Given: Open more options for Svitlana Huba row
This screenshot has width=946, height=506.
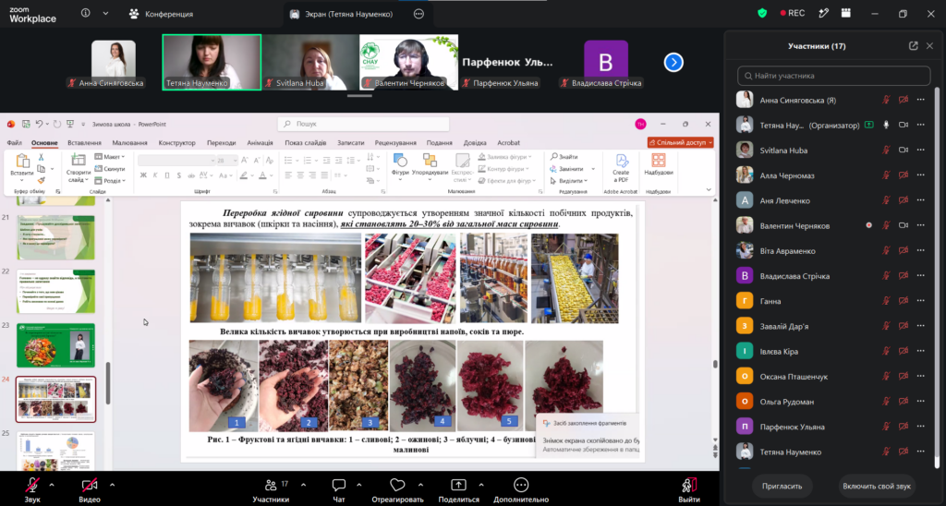Looking at the screenshot, I should click(x=921, y=151).
